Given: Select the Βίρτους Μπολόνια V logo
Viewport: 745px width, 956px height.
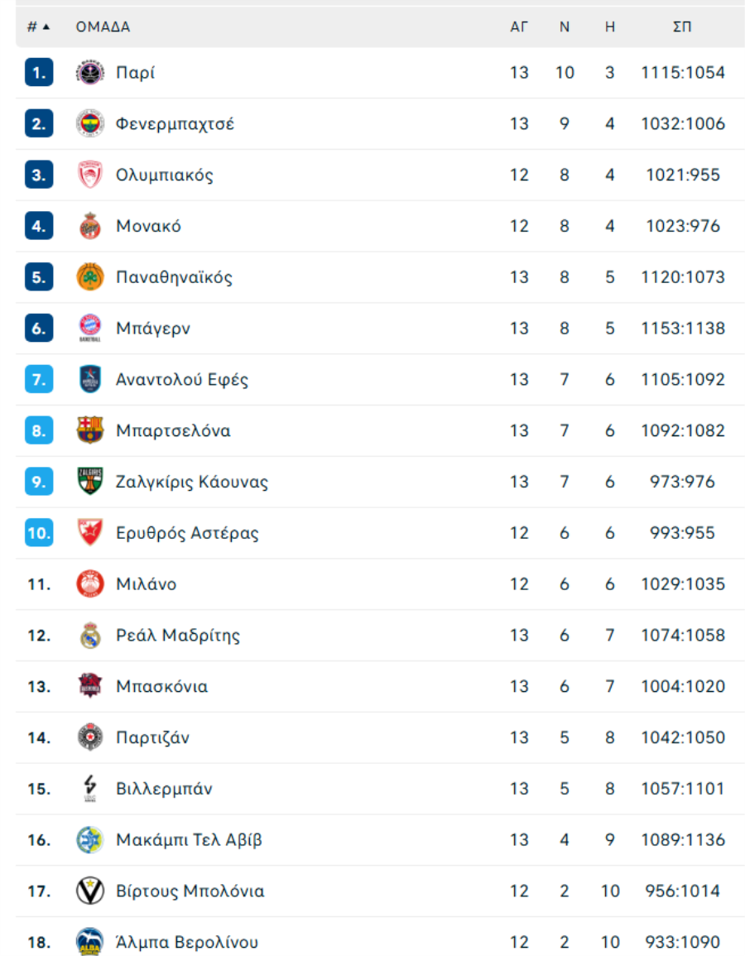Looking at the screenshot, I should pos(90,891).
